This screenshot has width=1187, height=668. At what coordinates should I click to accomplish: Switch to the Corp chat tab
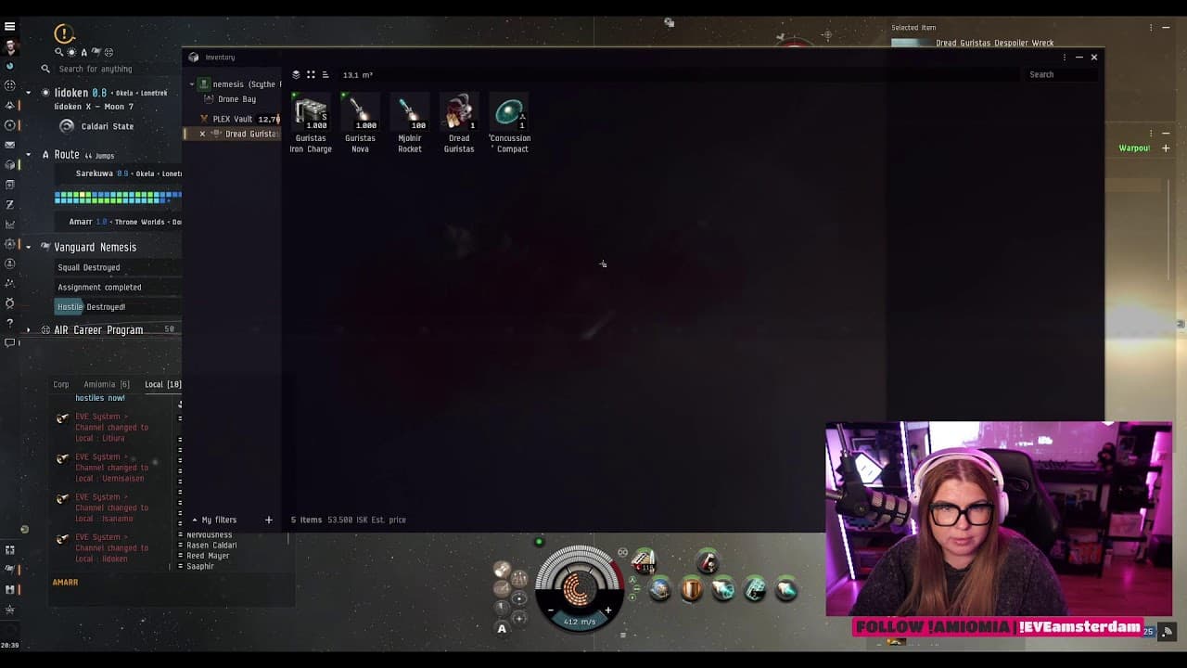click(x=61, y=384)
